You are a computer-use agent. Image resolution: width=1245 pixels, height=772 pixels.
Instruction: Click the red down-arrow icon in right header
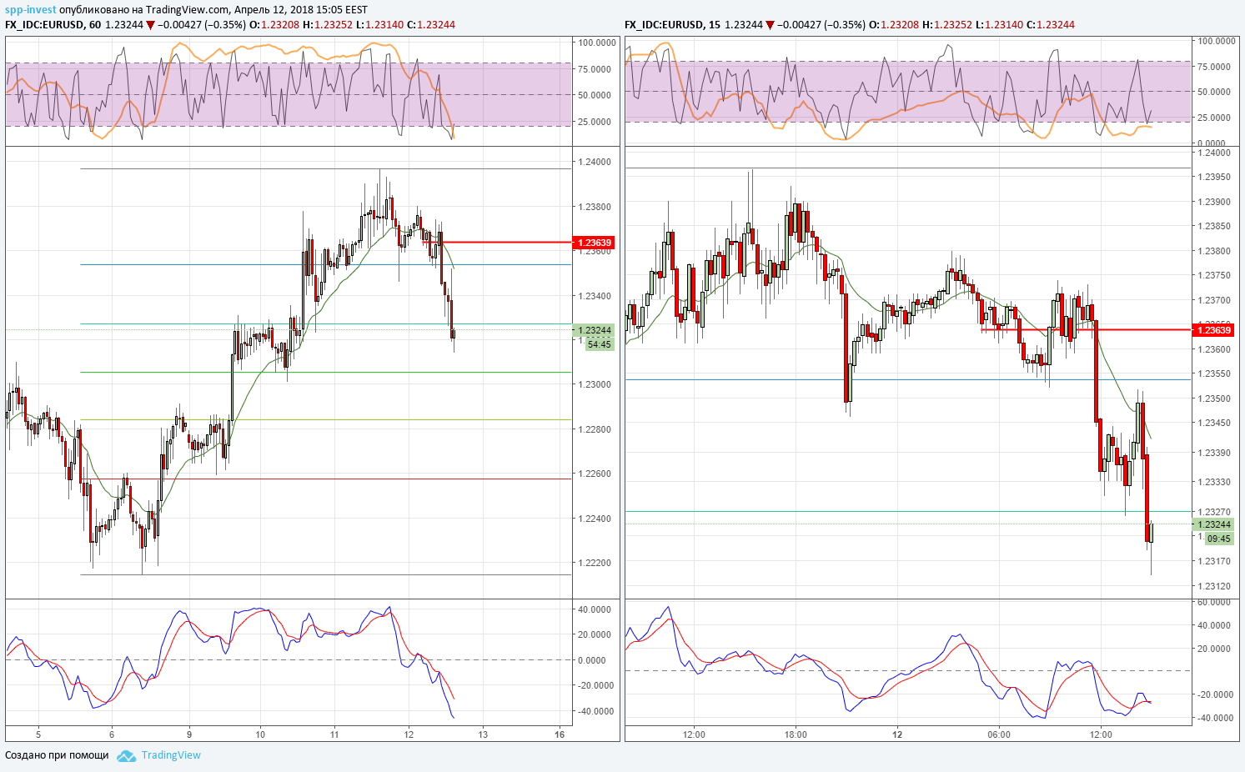pos(770,25)
